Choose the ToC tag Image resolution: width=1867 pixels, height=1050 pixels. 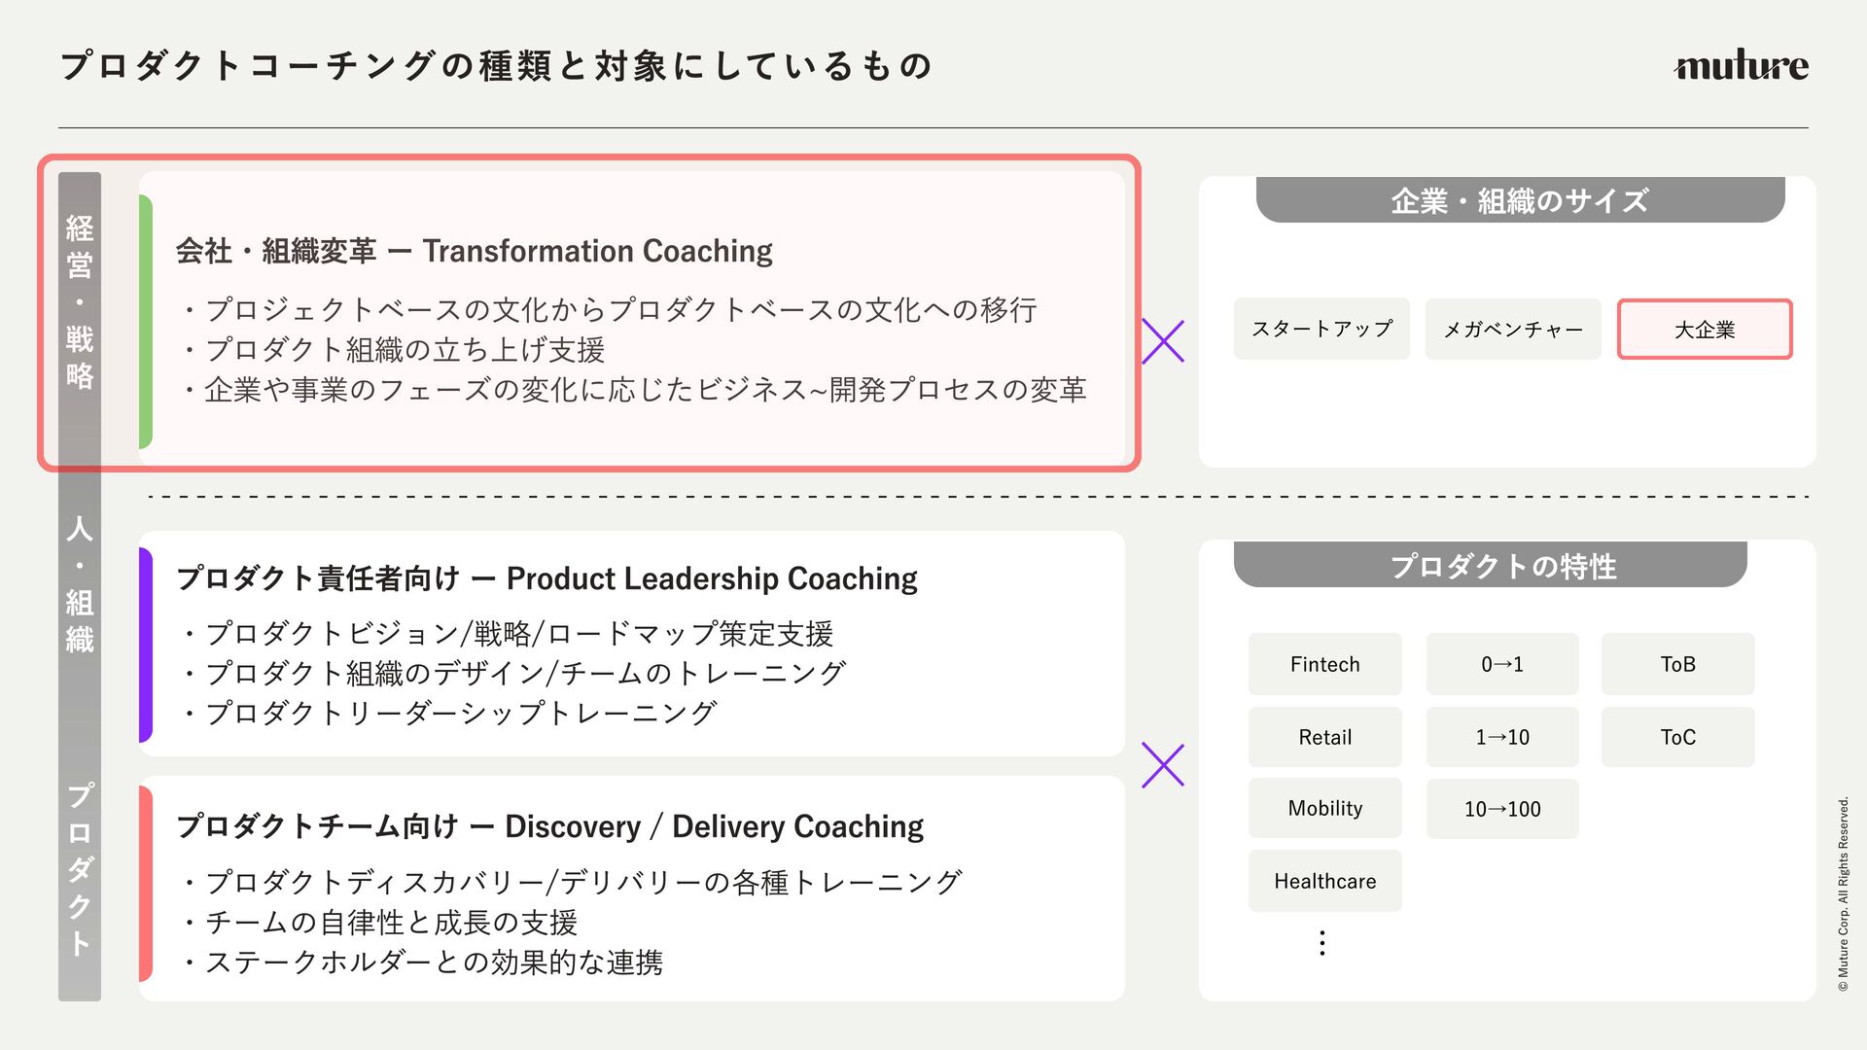pos(1677,737)
